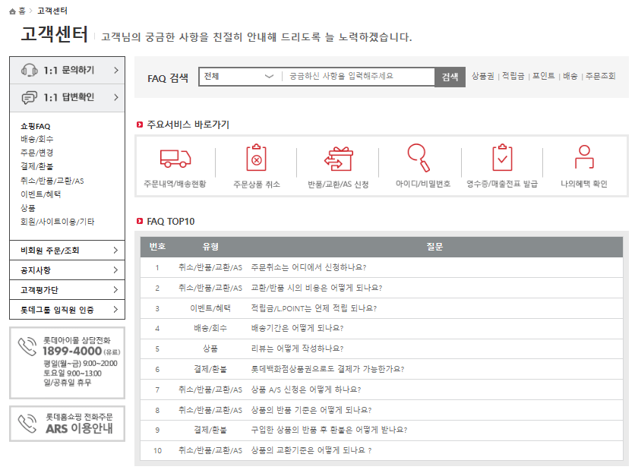Open FAQ 상품의 반품 기준은 어떻게 되나요?
The image size is (635, 473).
[x=311, y=410]
